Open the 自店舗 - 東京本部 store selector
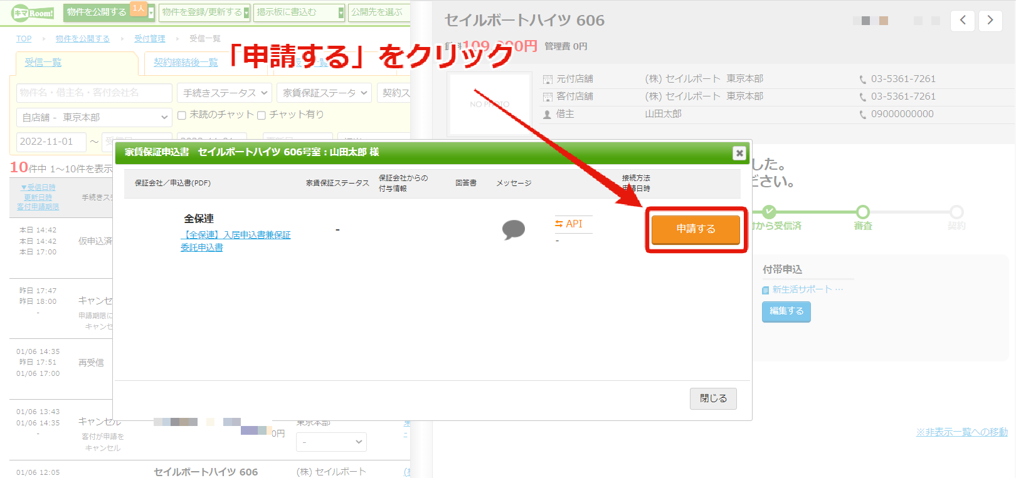This screenshot has width=1016, height=478. click(x=93, y=117)
